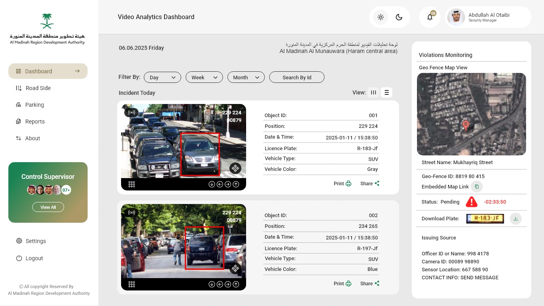
Task: Click Sensor Location: 667 588 90 text
Action: point(455,270)
